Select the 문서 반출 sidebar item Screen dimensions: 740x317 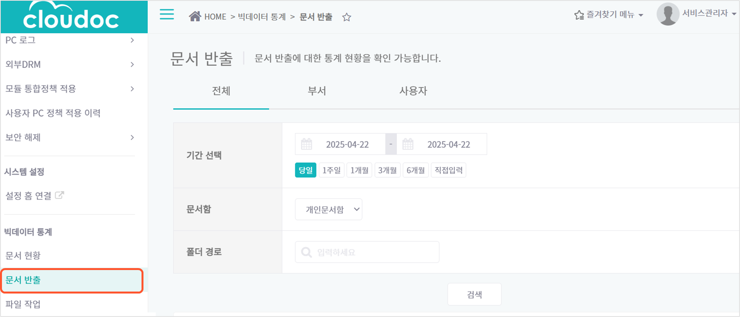coord(72,280)
